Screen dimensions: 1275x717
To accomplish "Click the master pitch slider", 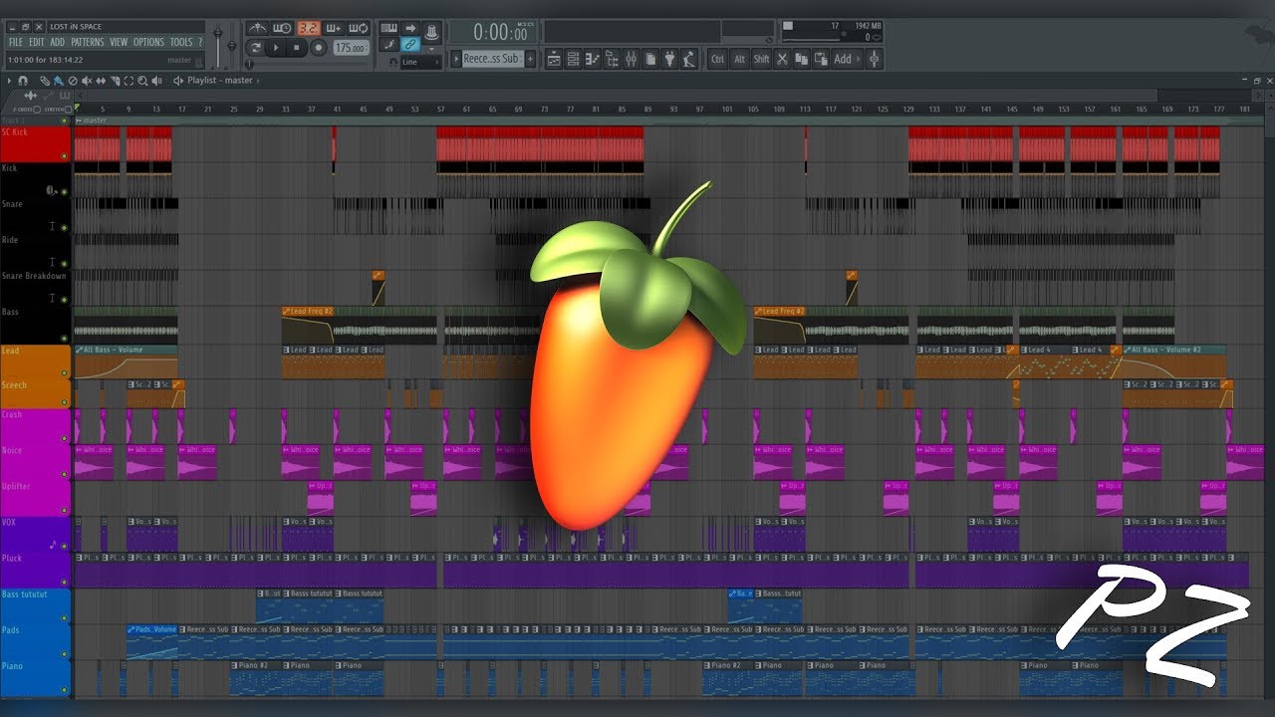I will click(x=233, y=44).
